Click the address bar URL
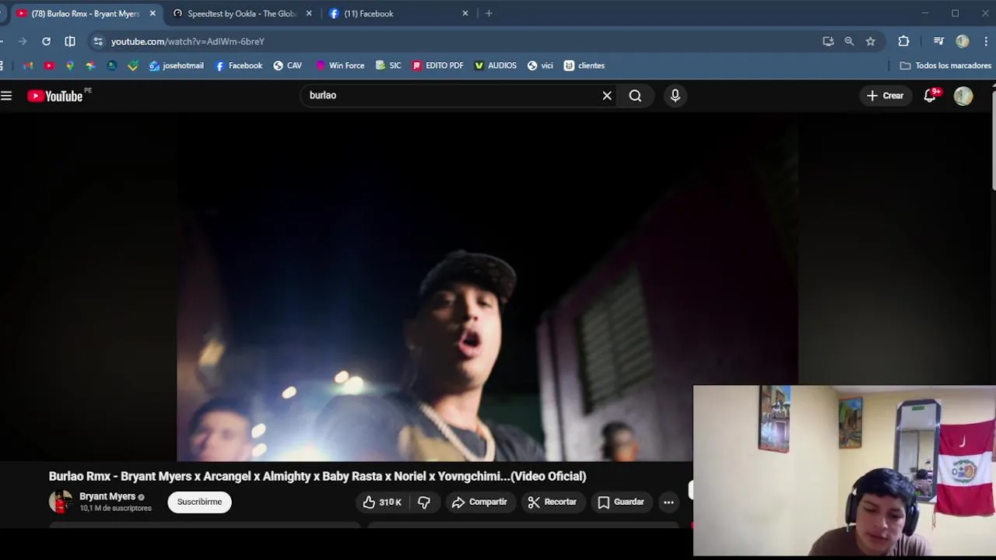Screen dimensions: 996x560 188,41
